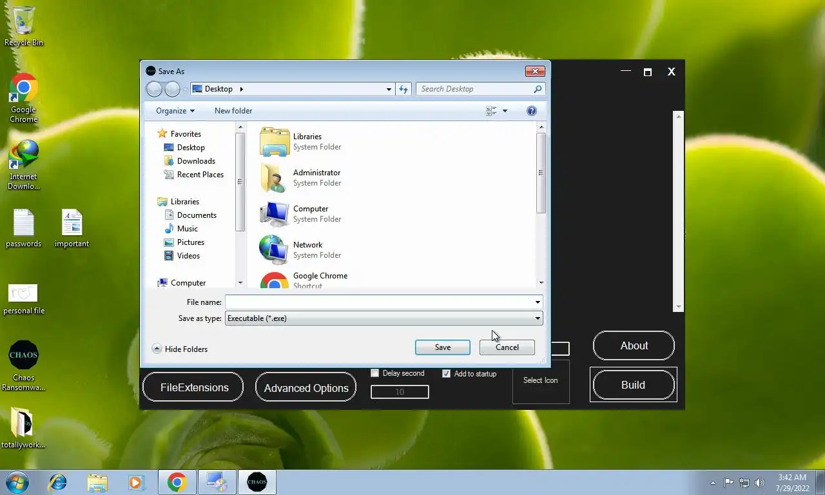Open recent pages dropdown beside nav buttons

185,89
